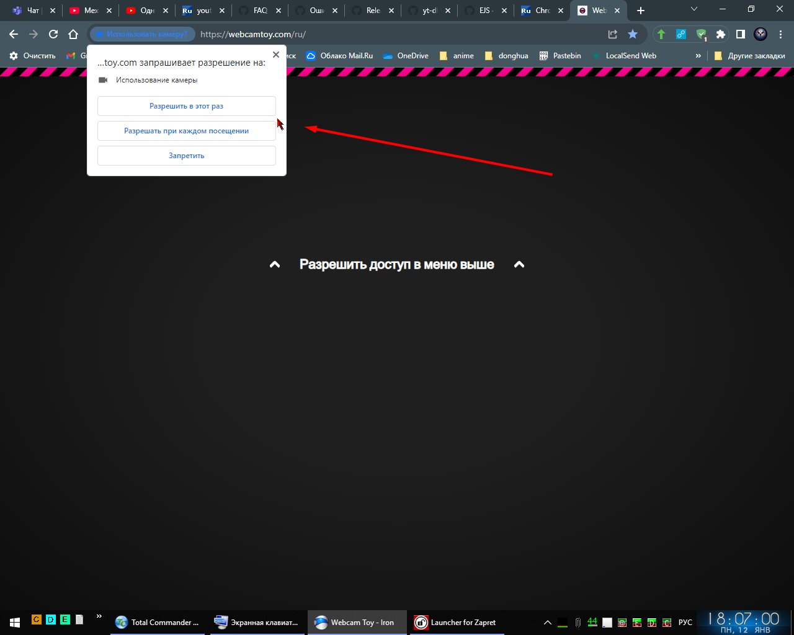Open the extensions puzzle piece icon

[720, 34]
